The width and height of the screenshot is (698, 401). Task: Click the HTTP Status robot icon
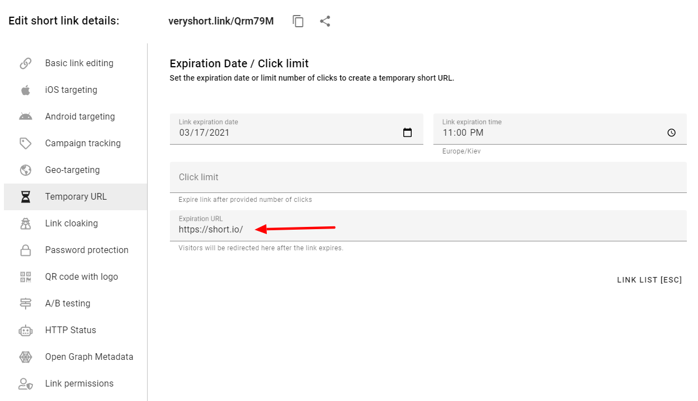pyautogui.click(x=26, y=330)
